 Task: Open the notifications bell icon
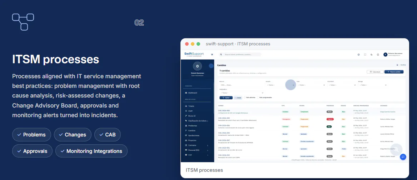(x=378, y=55)
